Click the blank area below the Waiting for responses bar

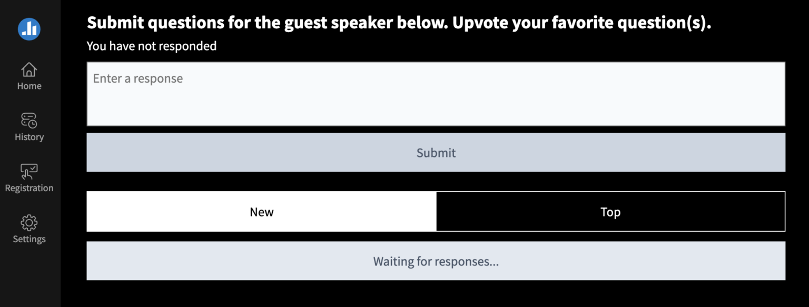[x=436, y=294]
